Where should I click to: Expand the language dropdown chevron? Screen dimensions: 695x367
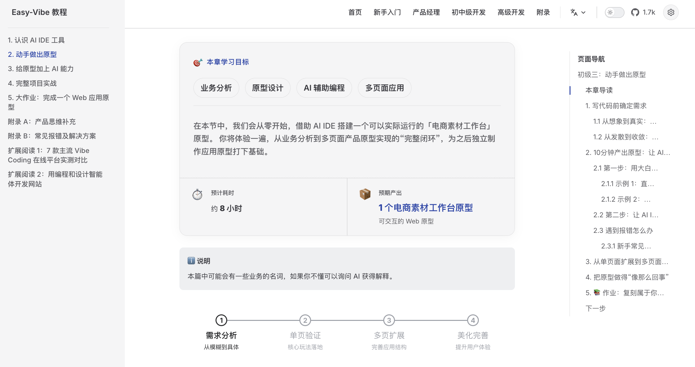click(584, 12)
